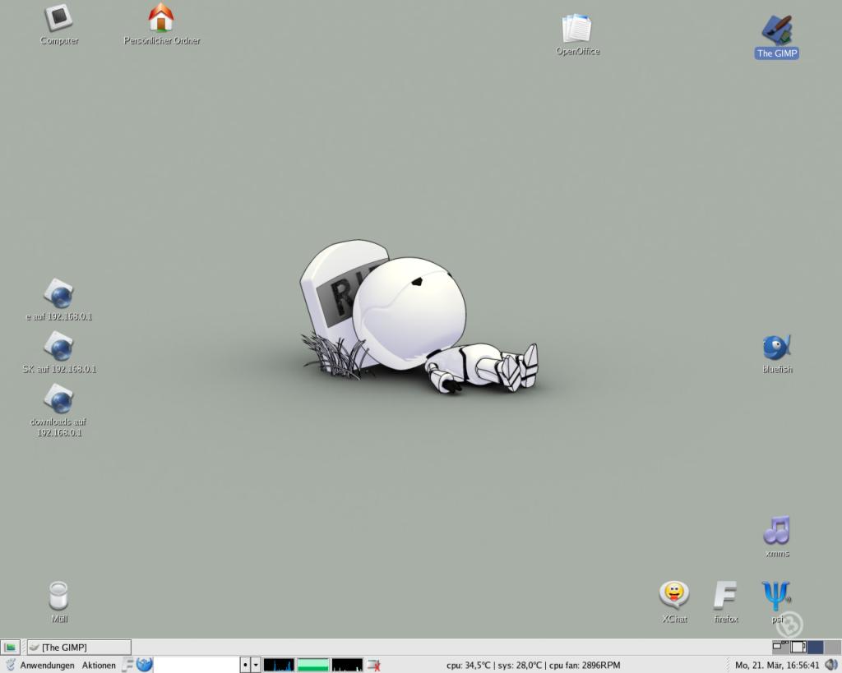Launch the firefox desktop shortcut
This screenshot has height=673, width=842.
(725, 595)
